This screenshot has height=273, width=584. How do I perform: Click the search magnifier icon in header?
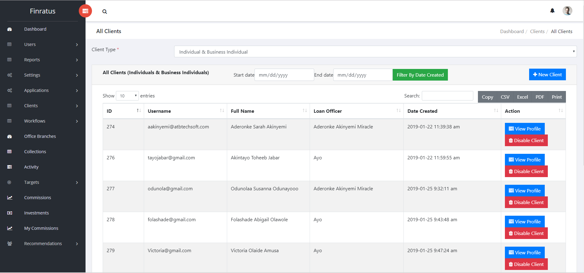(105, 12)
